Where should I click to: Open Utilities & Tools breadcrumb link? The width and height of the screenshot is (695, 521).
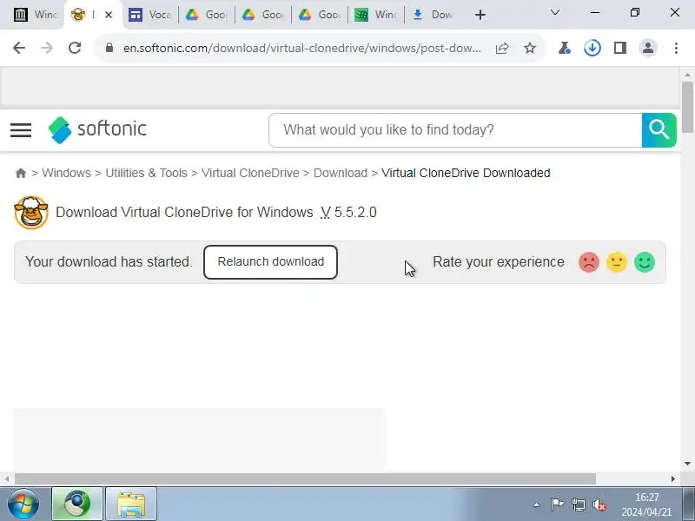pos(146,173)
